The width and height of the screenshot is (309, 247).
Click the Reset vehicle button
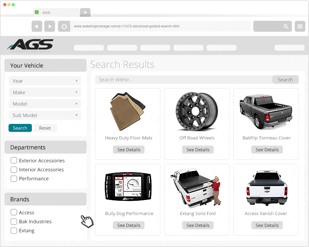pos(45,128)
